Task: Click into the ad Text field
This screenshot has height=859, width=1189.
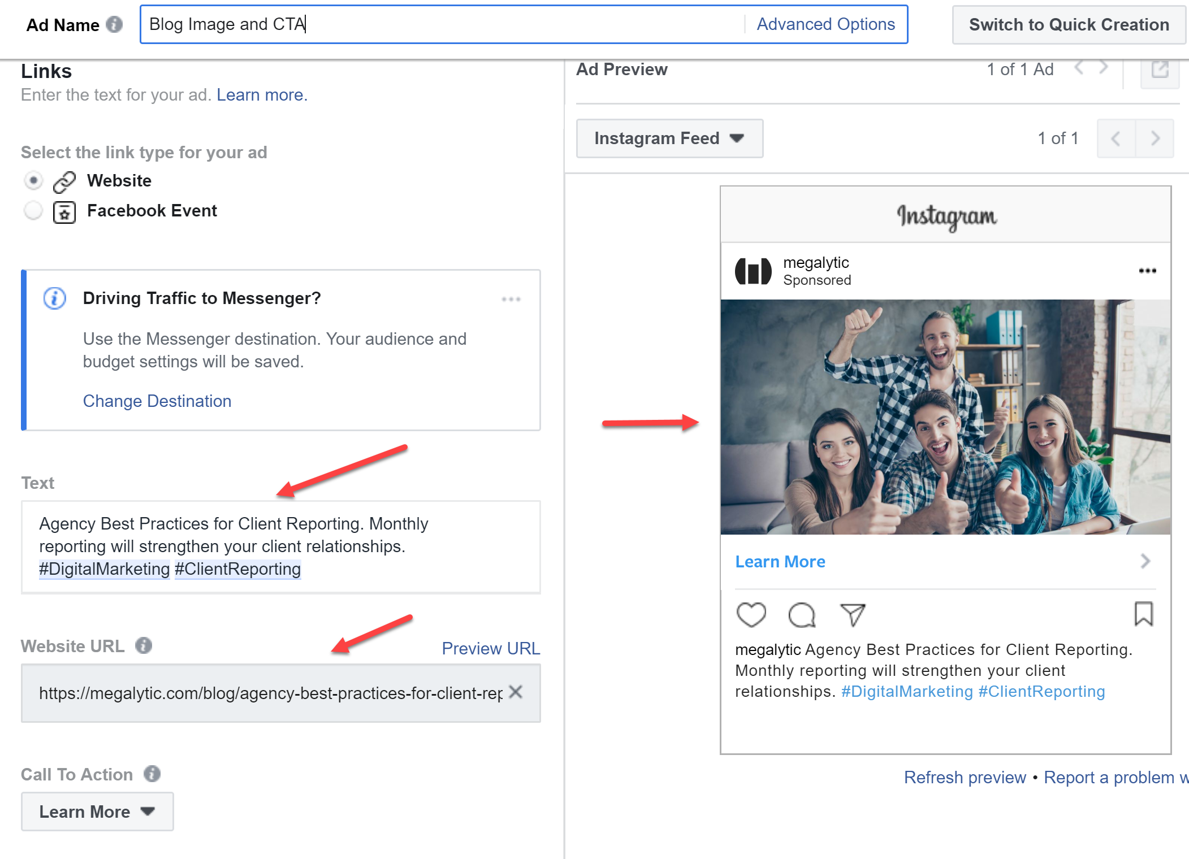Action: (x=280, y=546)
